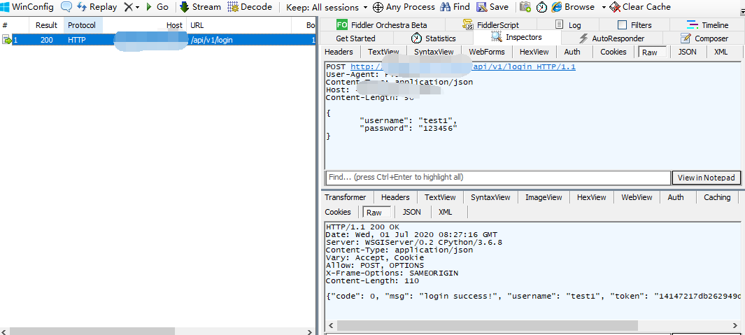Click the Find search input field
745x335 pixels.
(497, 178)
